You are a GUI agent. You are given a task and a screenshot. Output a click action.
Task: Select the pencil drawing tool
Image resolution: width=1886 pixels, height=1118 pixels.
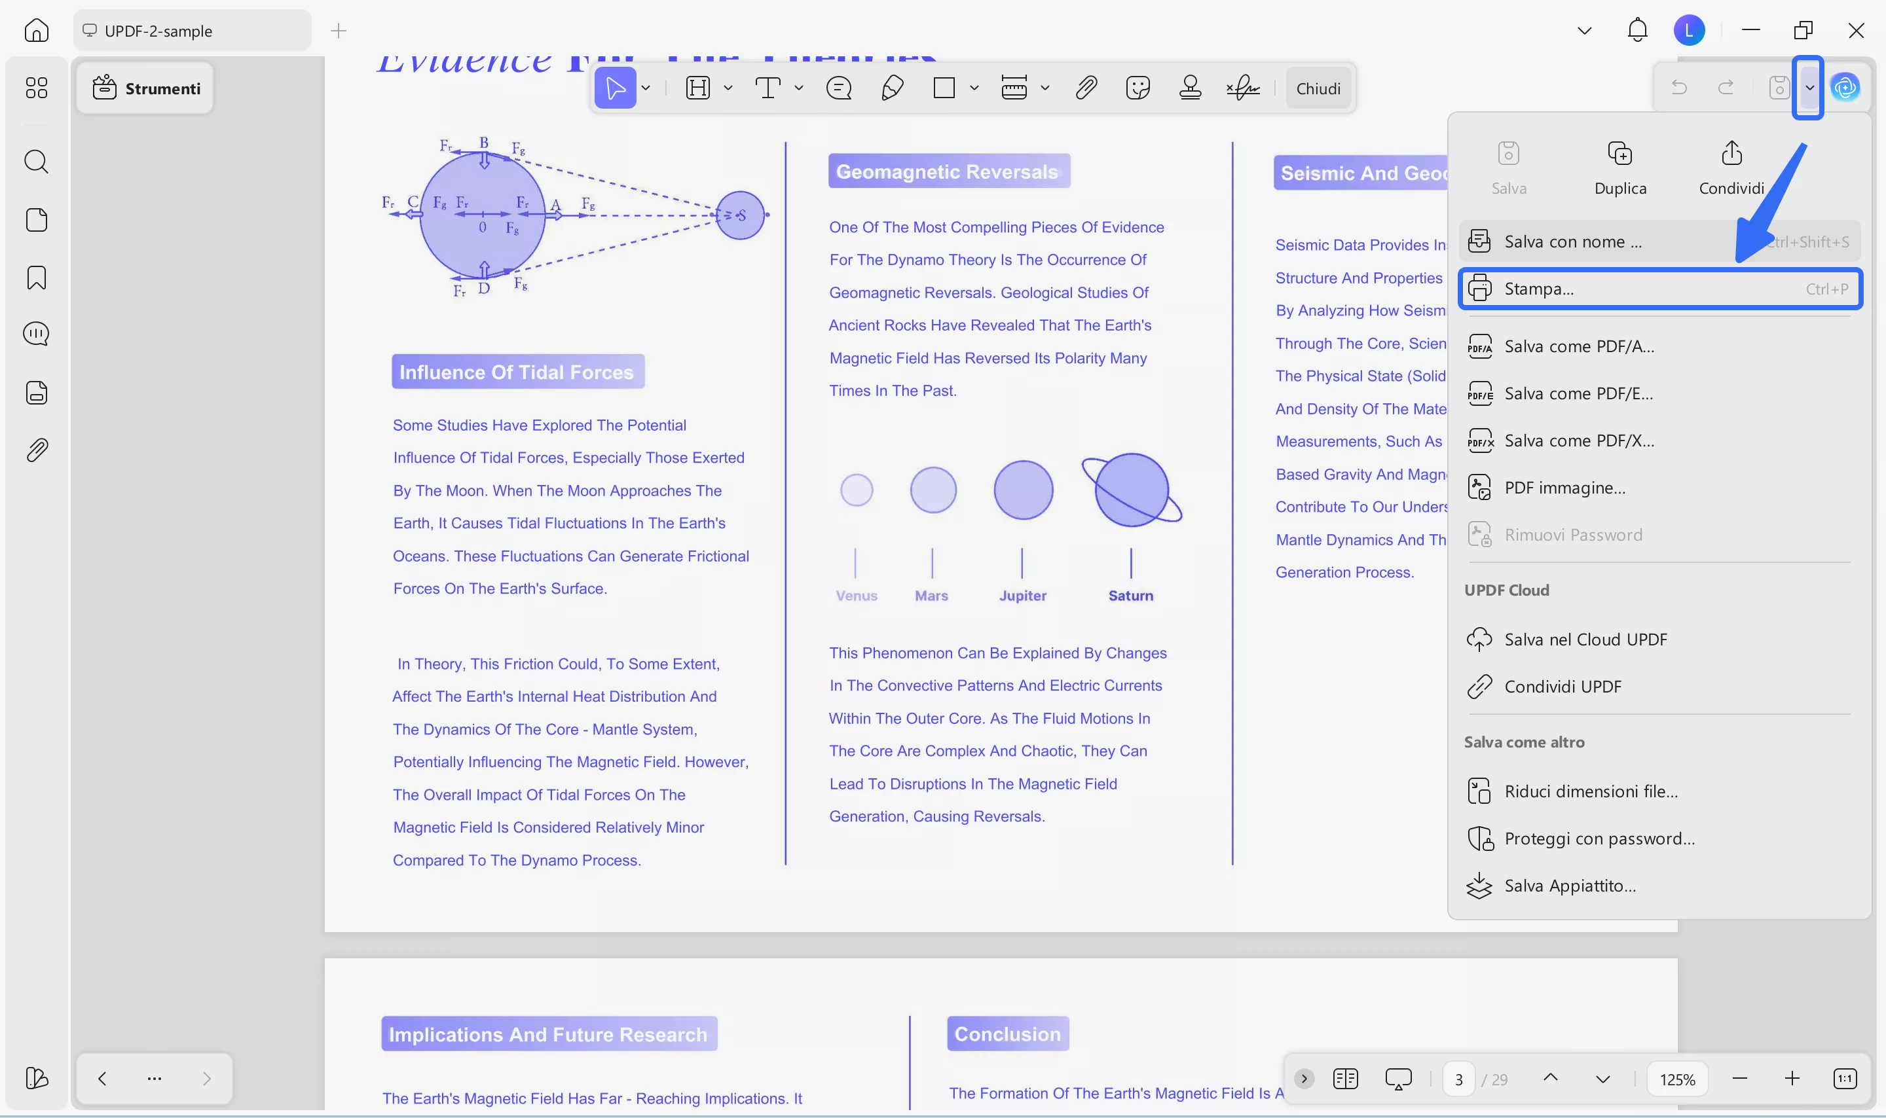[892, 88]
